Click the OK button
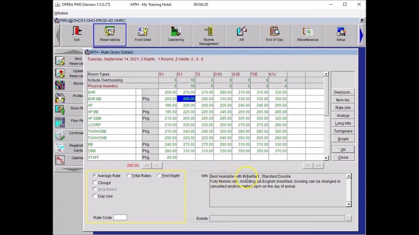 point(343,149)
